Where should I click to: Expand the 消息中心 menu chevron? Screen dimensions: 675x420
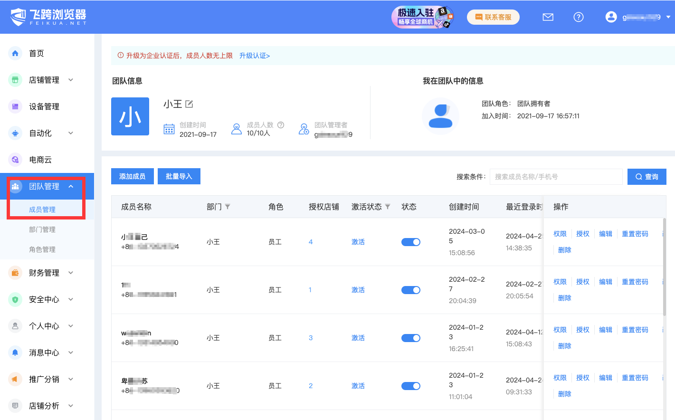(x=71, y=353)
